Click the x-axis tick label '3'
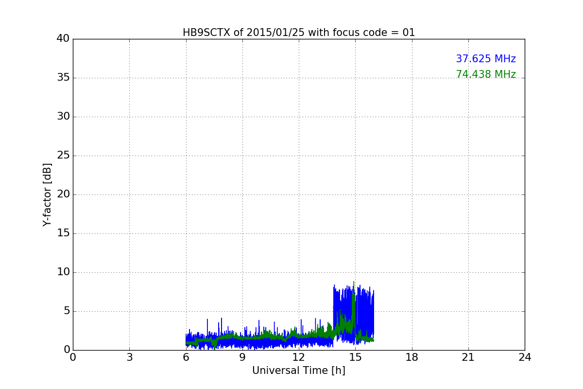583x389 pixels. pos(129,357)
